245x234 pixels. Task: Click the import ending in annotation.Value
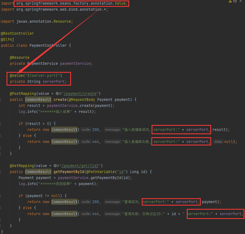(64, 4)
